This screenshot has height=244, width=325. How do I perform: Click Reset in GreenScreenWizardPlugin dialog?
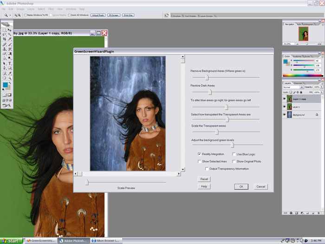point(204,179)
